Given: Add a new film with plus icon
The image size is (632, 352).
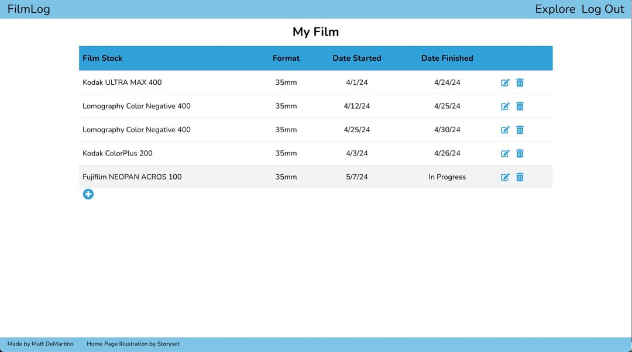Looking at the screenshot, I should 88,194.
